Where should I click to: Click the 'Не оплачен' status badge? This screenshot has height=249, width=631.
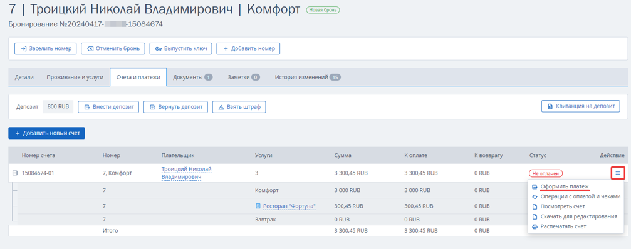coord(546,173)
